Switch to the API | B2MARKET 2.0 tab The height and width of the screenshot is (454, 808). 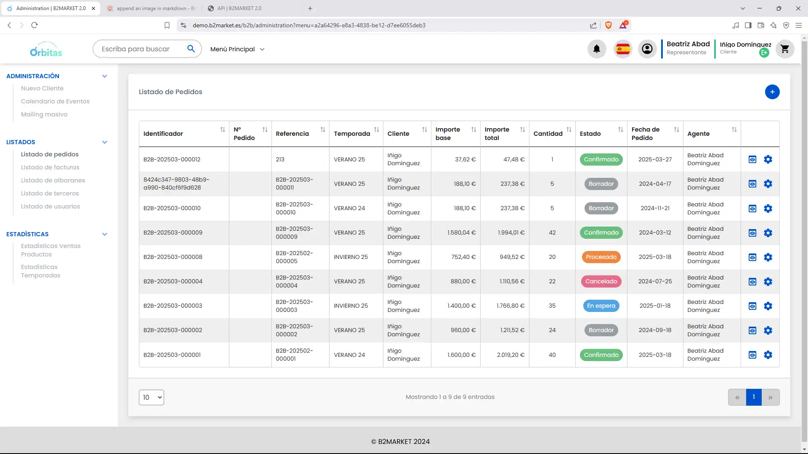pyautogui.click(x=239, y=8)
